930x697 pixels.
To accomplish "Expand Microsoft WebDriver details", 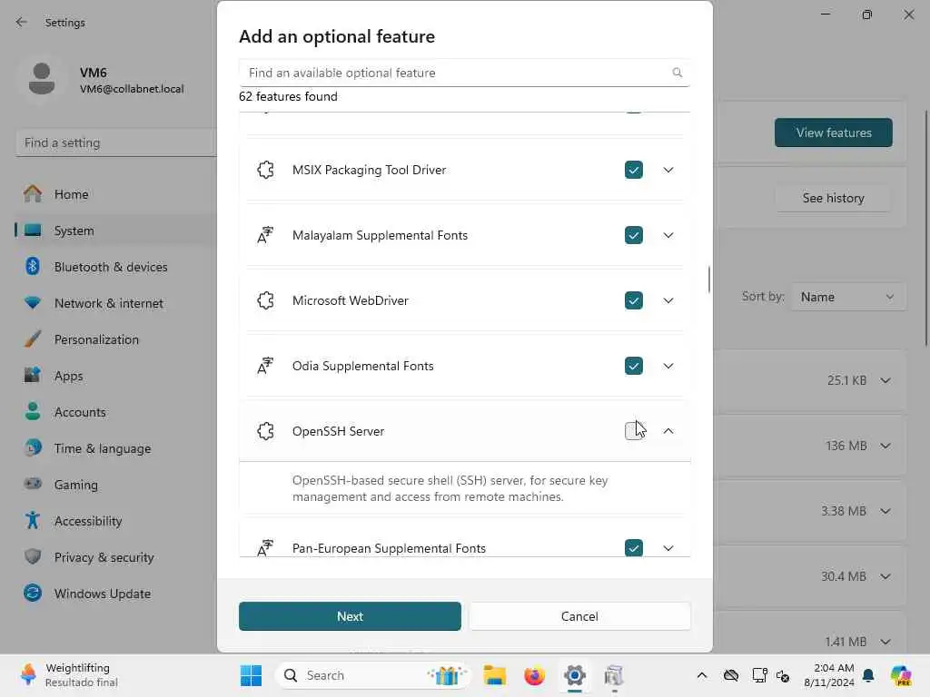I will point(668,300).
